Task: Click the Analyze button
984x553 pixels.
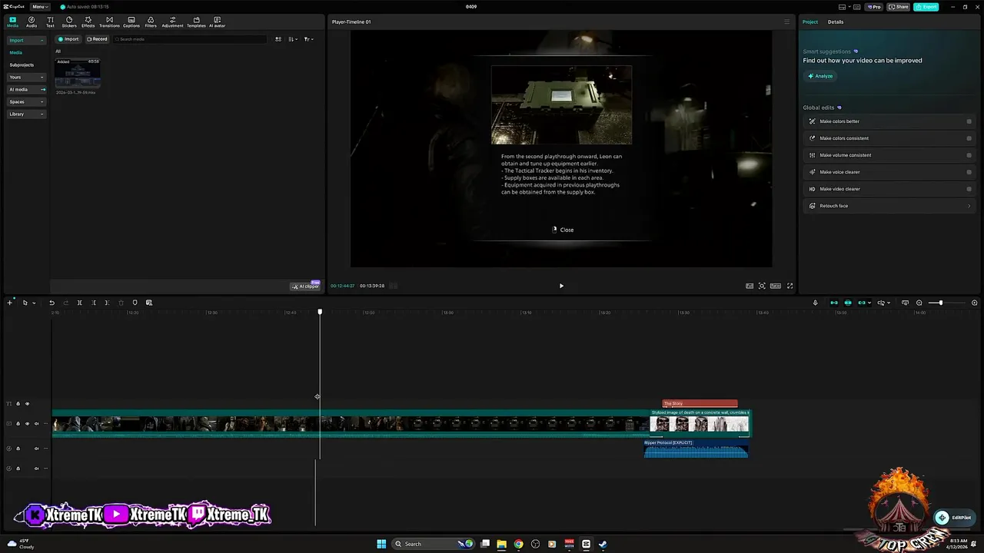Action: [820, 76]
